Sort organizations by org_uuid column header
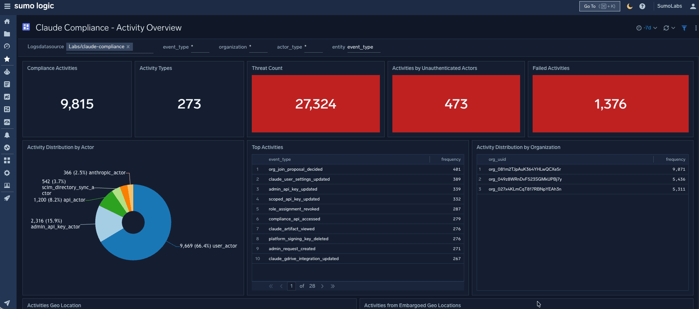Screen dimensions: 699x309 pos(497,159)
